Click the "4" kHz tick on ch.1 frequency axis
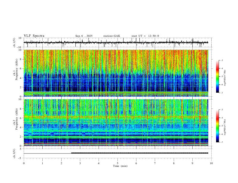 21,78
